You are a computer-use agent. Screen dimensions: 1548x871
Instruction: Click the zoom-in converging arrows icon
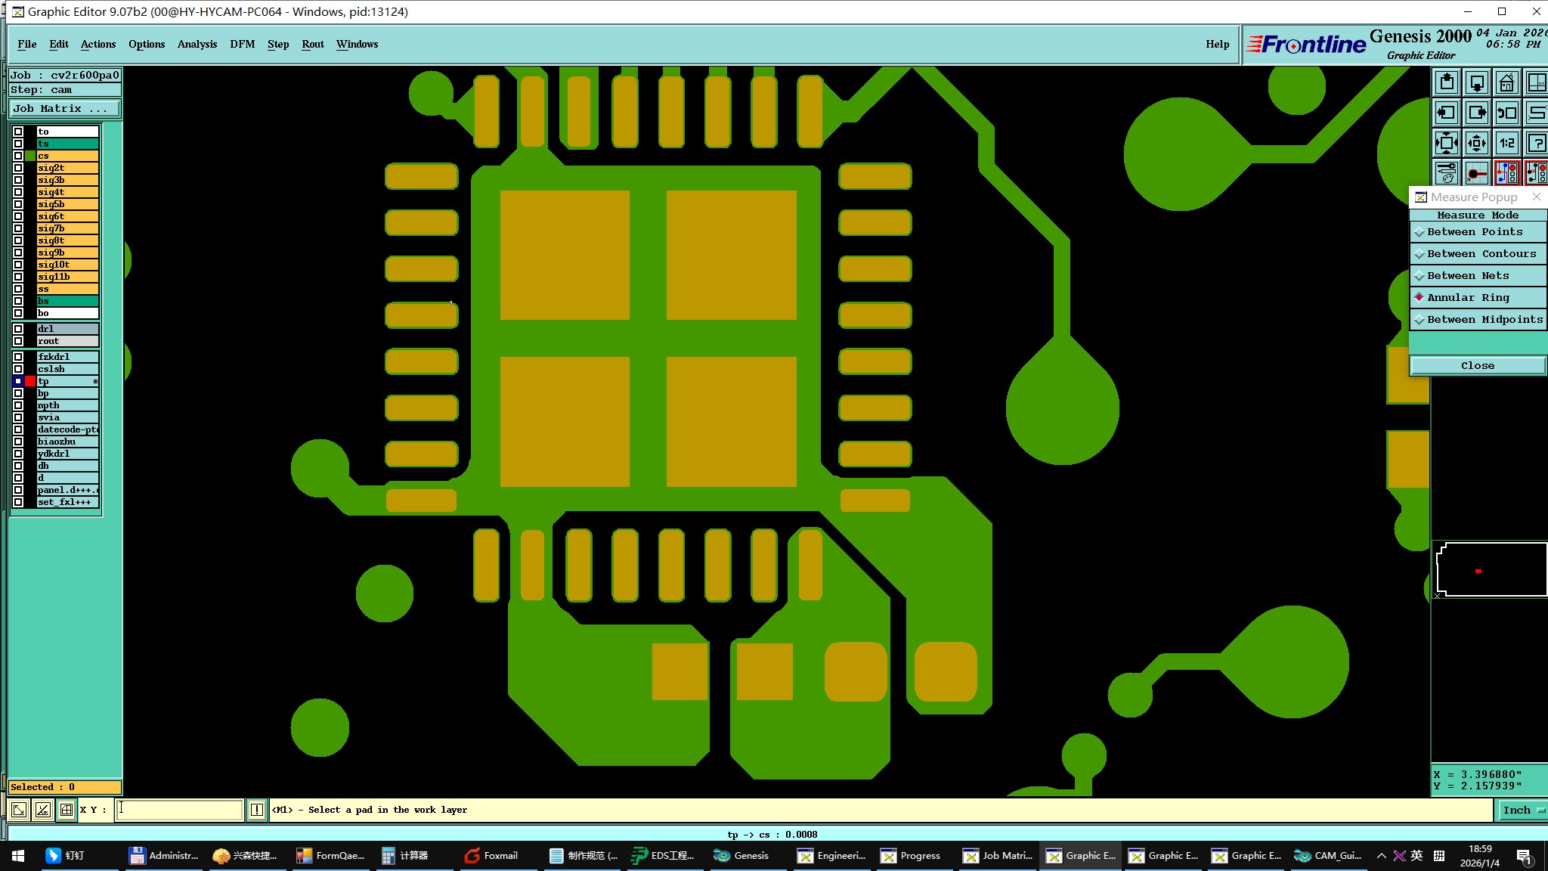click(x=1446, y=143)
